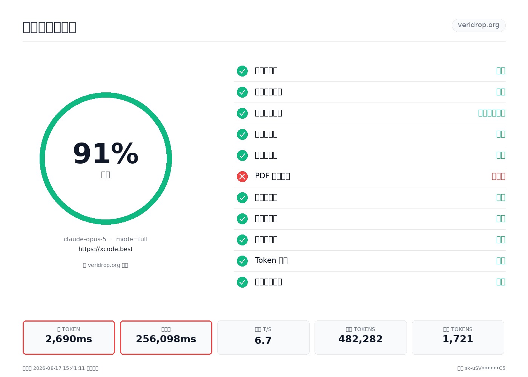Click the green check icon directly below the PDF row
Image resolution: width=528 pixels, height=377 pixels.
pyautogui.click(x=242, y=198)
